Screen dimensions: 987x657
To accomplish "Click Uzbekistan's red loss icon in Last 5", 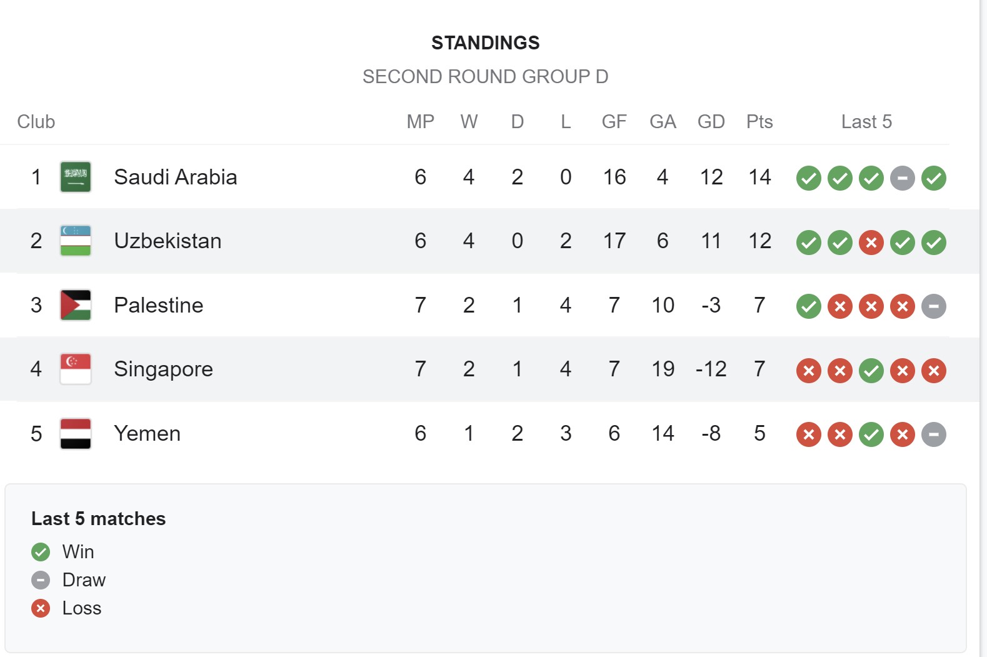I will 871,243.
